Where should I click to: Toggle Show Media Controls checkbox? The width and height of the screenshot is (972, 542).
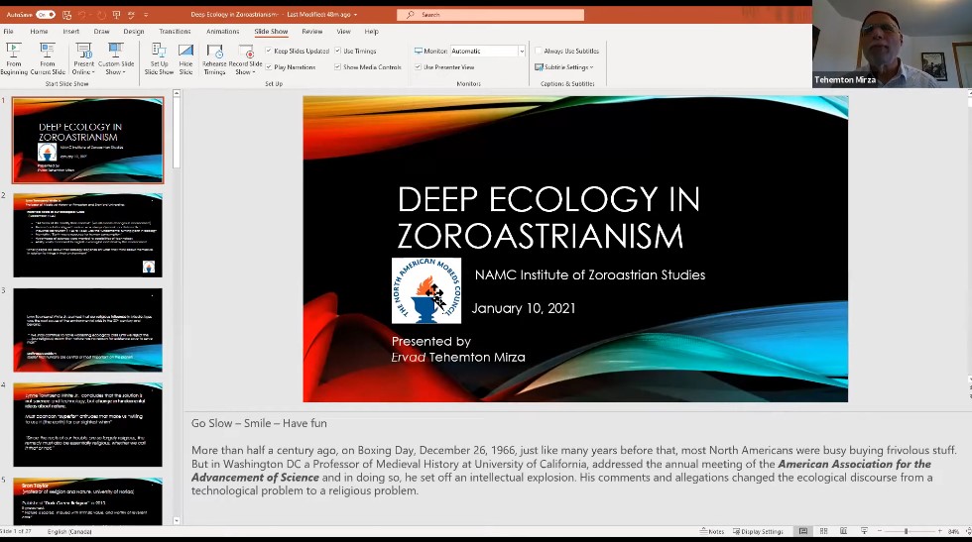[338, 67]
